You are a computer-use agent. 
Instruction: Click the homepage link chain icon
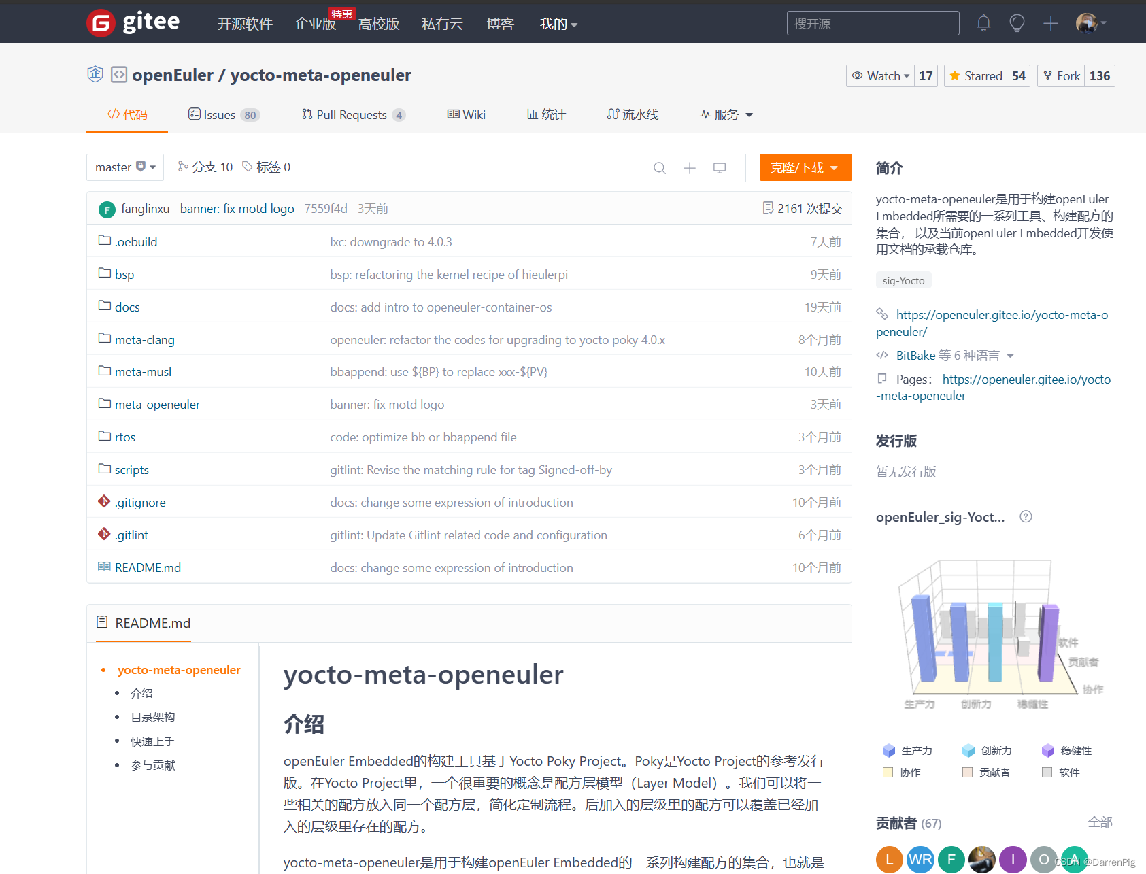coord(882,314)
